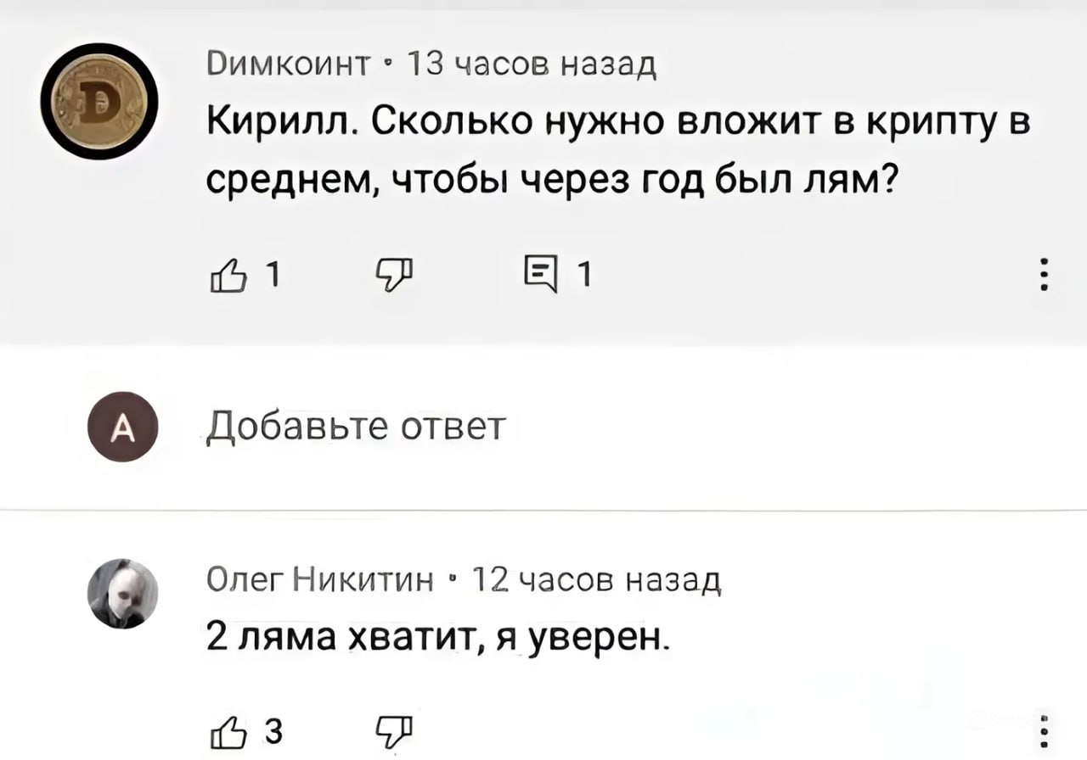This screenshot has width=1087, height=760.
Task: Open more options for Олег Никитин's reply
Action: click(1042, 730)
